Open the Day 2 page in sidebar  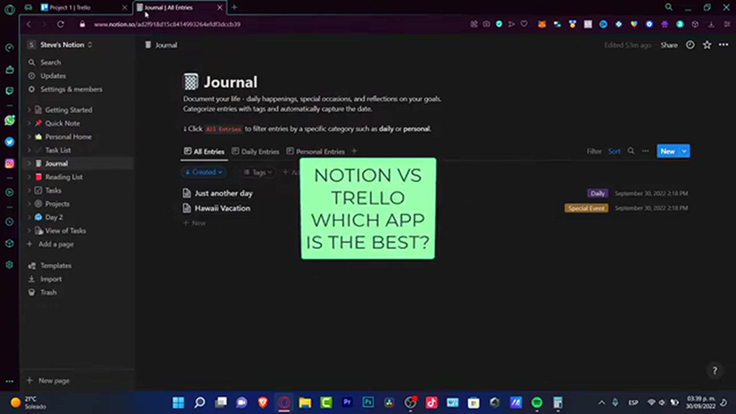(54, 217)
